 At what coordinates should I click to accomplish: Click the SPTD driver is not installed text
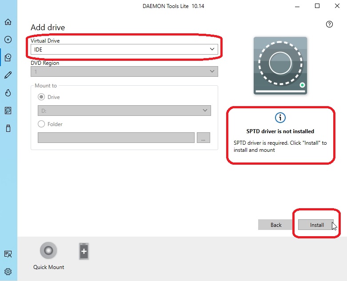click(280, 131)
